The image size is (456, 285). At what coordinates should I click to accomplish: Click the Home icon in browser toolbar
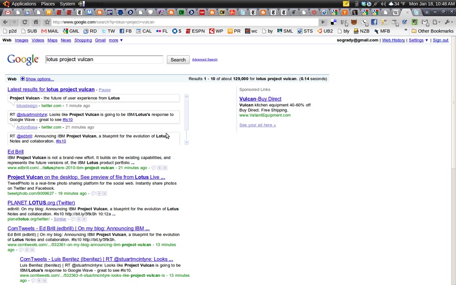[x=36, y=22]
